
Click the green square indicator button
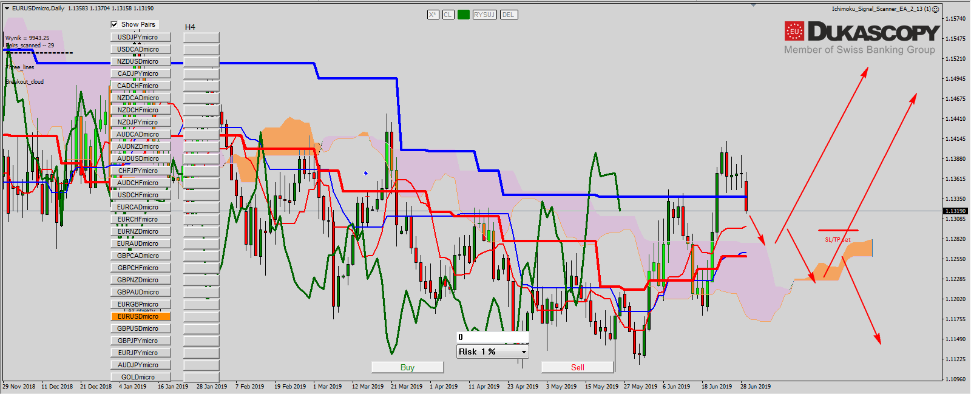pos(464,15)
